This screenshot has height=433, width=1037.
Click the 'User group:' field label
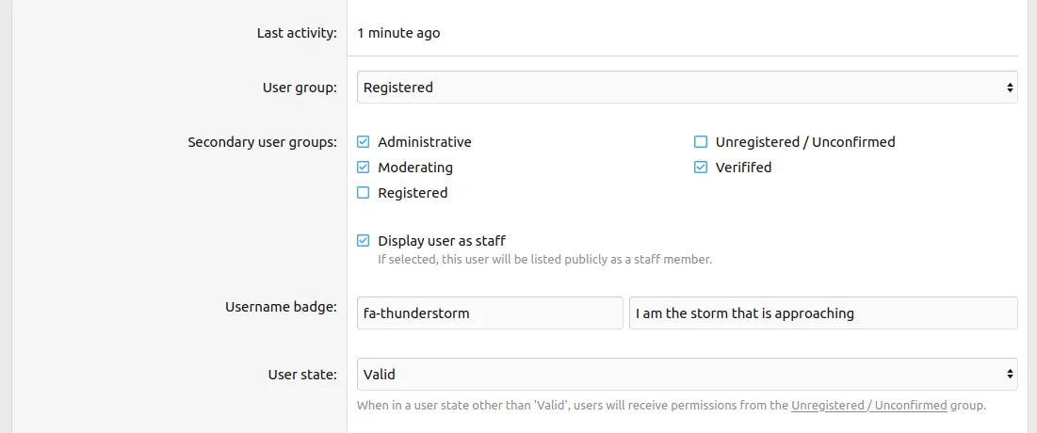pyautogui.click(x=299, y=88)
